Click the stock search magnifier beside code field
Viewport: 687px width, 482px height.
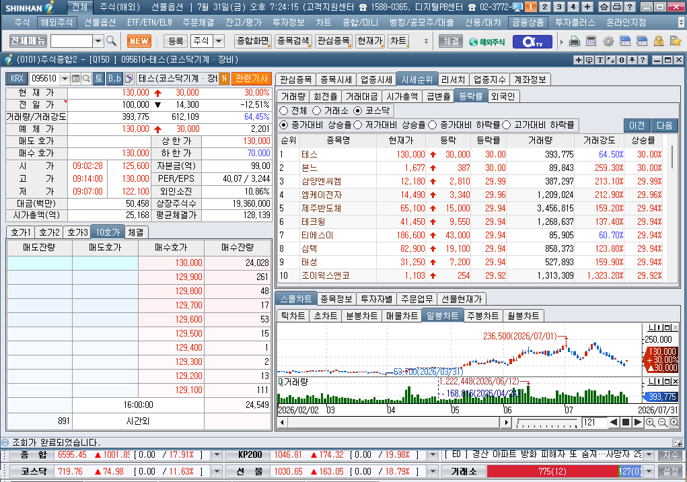tap(86, 79)
